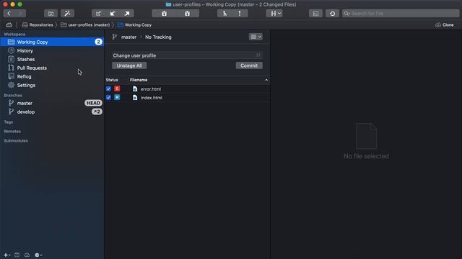Screen dimensions: 462x259
Task: Click the Rebase toolbar icon
Action: pyautogui.click(x=240, y=14)
